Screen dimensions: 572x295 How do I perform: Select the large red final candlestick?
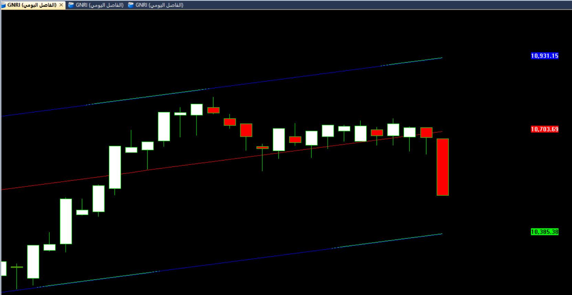point(443,167)
